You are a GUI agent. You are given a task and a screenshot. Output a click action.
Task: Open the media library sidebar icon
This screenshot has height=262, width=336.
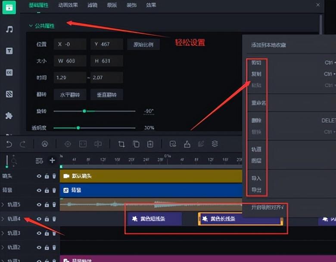click(9, 7)
